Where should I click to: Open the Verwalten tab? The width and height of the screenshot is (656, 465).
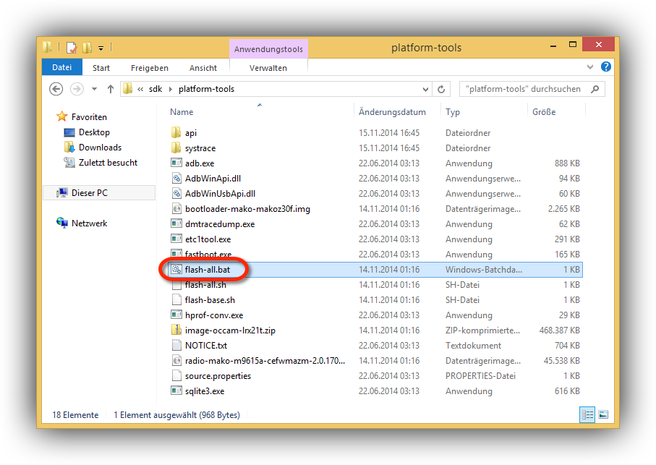[268, 68]
